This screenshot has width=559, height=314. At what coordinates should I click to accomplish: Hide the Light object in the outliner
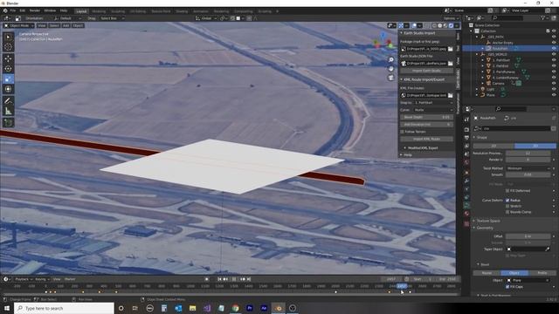554,89
